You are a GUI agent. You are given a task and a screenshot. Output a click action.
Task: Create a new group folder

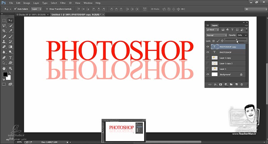pyautogui.click(x=231, y=85)
